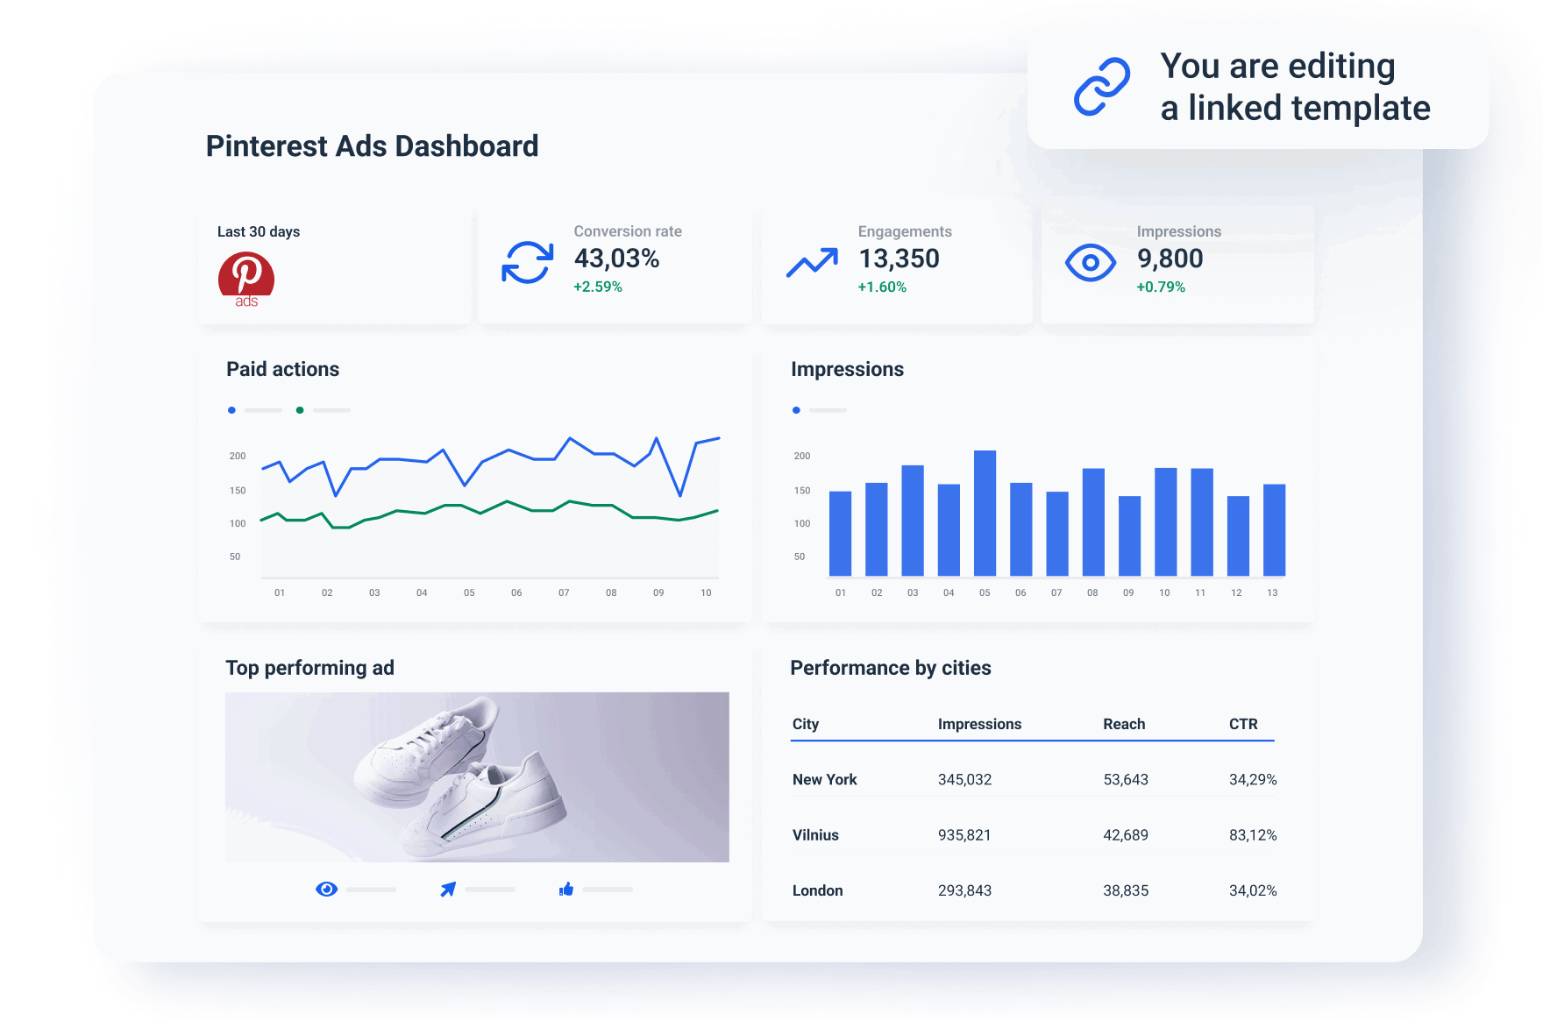
Task: Toggle the green series in Paid actions legend
Action: pos(300,409)
